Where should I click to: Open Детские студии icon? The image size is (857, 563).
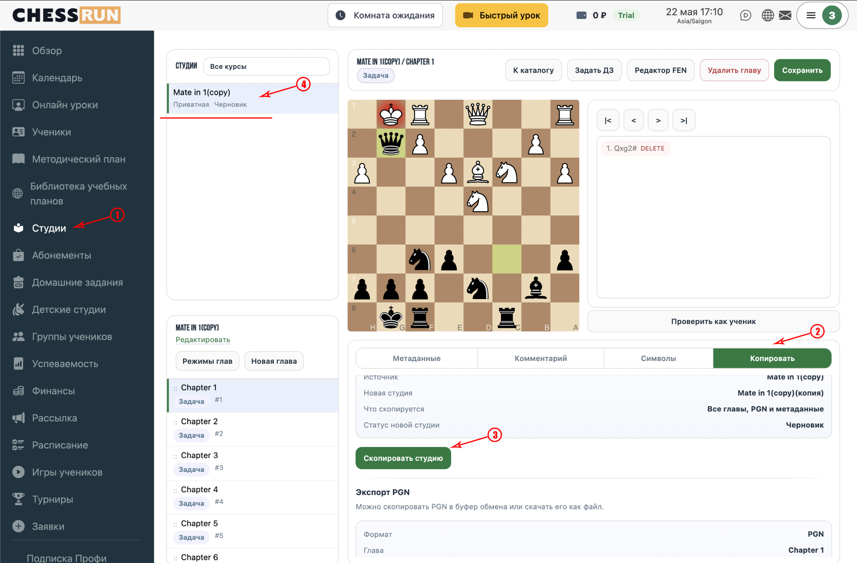point(18,309)
